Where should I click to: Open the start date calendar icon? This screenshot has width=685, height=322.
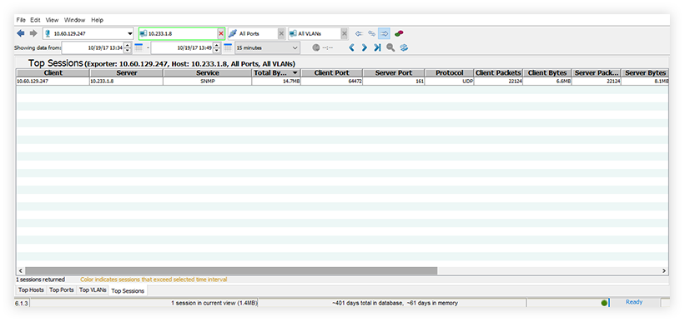click(138, 47)
